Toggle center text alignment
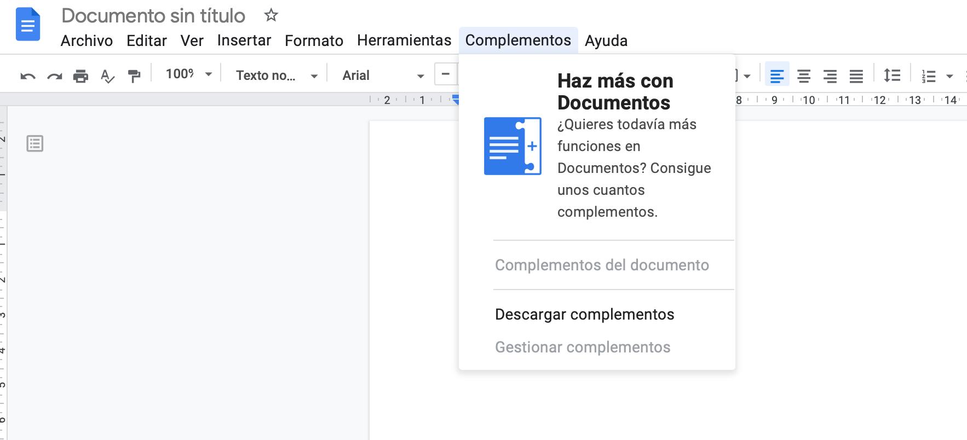The width and height of the screenshot is (967, 440). [803, 76]
